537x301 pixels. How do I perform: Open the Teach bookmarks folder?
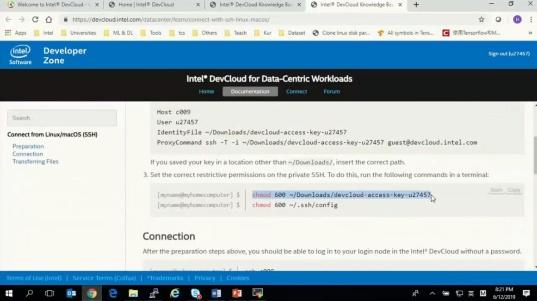pos(235,33)
